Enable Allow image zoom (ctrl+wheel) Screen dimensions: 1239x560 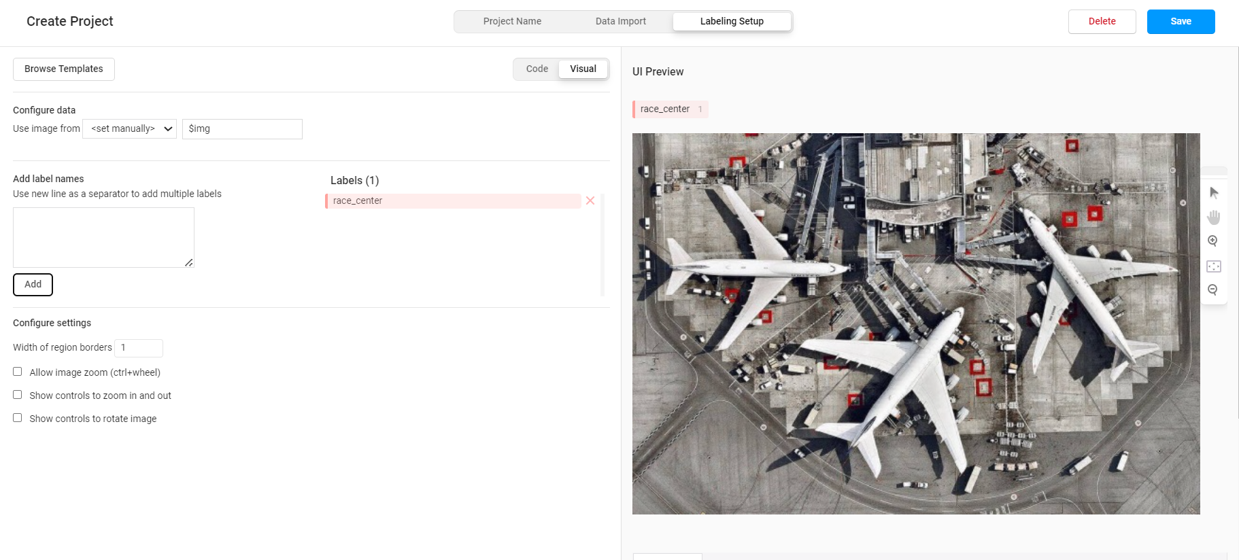(x=18, y=372)
